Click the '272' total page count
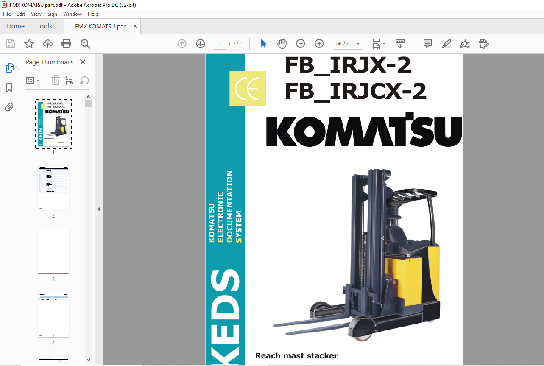The image size is (544, 366). (x=237, y=44)
